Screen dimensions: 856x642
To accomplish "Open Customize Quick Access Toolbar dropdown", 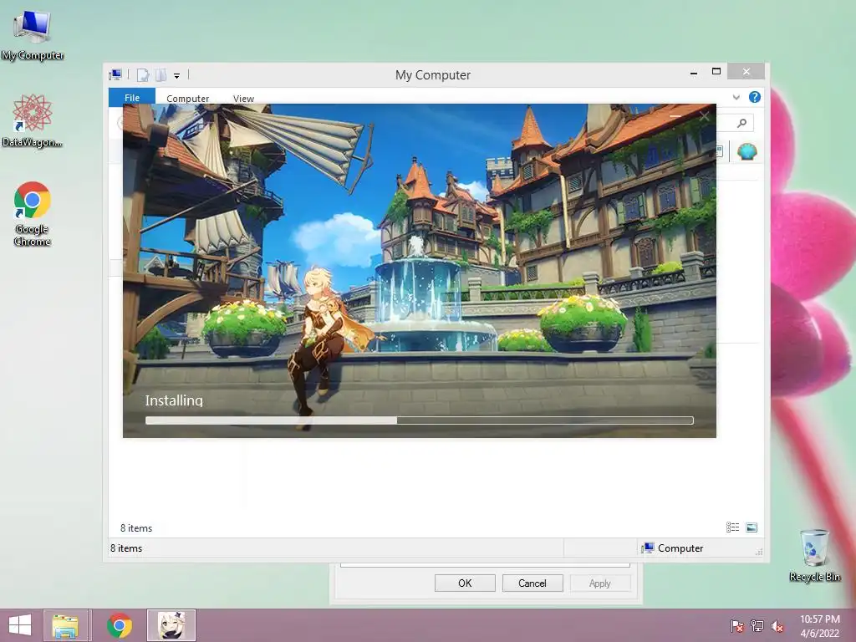I will pyautogui.click(x=177, y=76).
